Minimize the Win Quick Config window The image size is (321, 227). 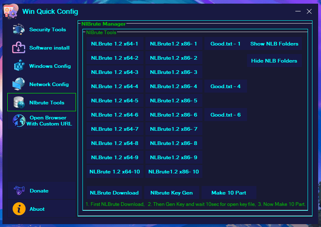[x=298, y=11]
